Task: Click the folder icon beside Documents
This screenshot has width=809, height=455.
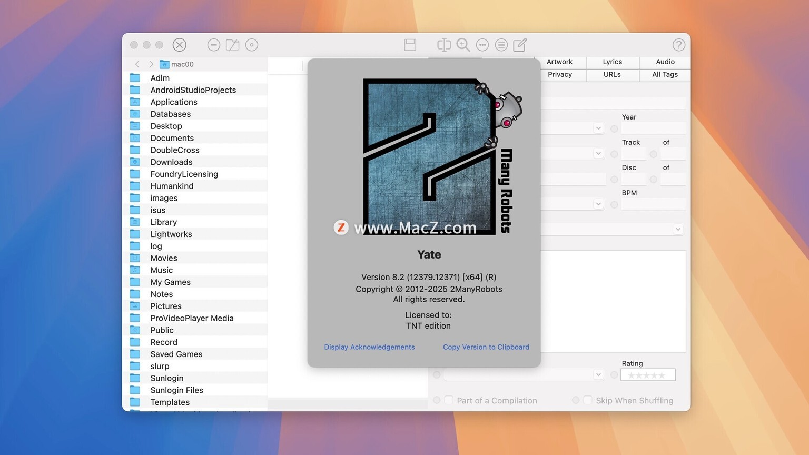Action: coord(135,138)
